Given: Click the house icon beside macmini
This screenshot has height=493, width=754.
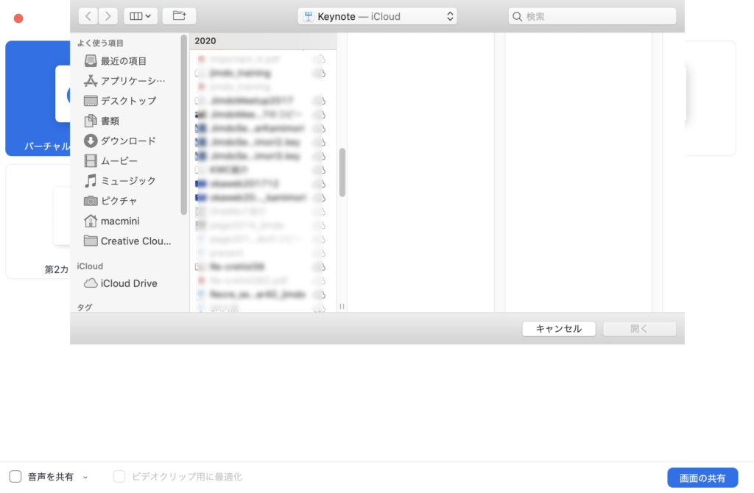Looking at the screenshot, I should click(91, 221).
